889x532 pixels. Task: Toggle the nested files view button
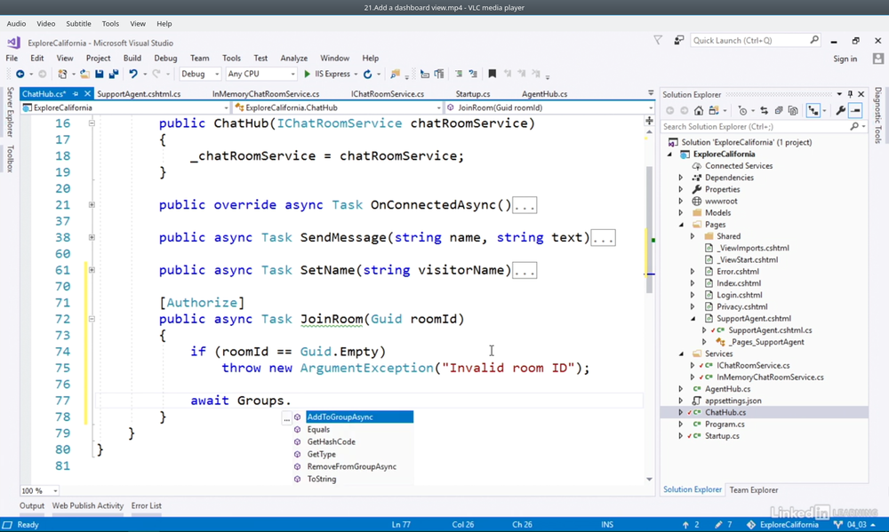click(813, 110)
